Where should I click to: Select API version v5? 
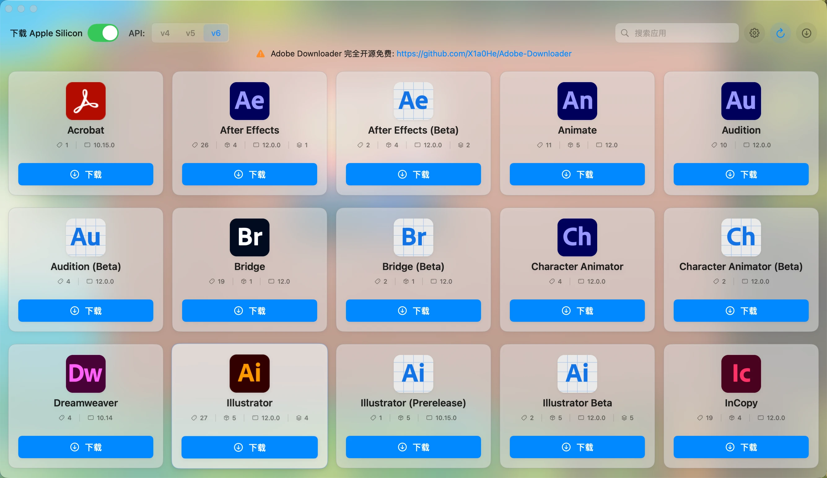190,33
